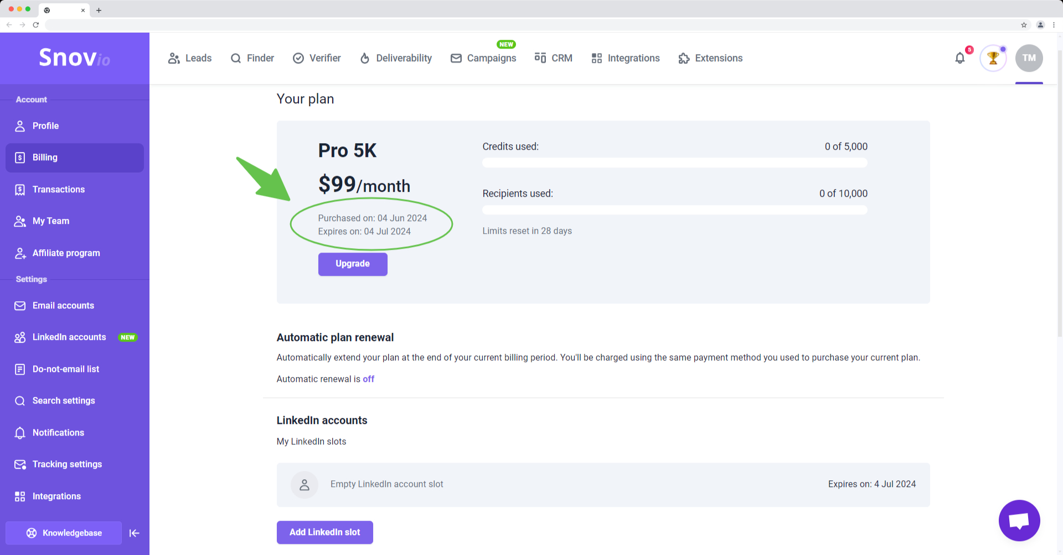Screen dimensions: 1063x555
Task: Toggle automatic renewal via the off link
Action: click(x=369, y=379)
